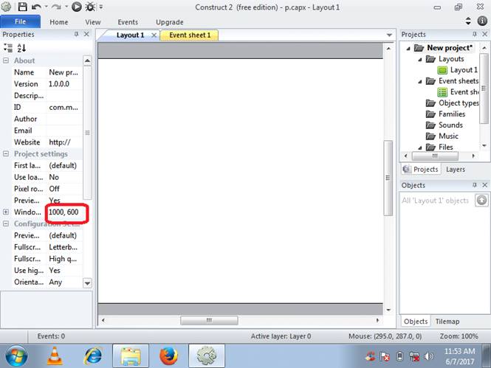Pin the Objects panel
Viewport: 491px width, 368px height.
coord(475,185)
